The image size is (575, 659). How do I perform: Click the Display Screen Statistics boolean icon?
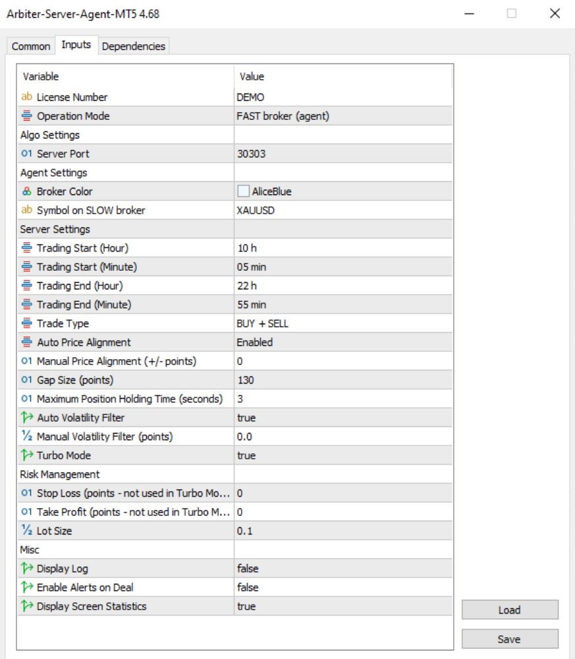coord(27,606)
